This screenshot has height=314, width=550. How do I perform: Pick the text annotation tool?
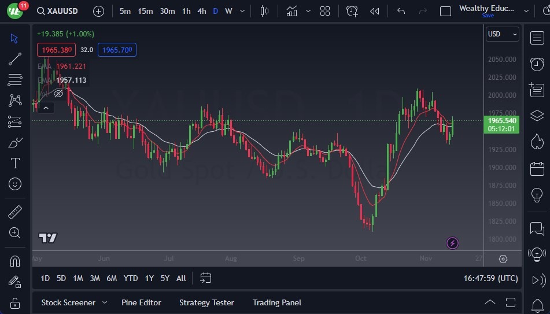click(x=15, y=163)
